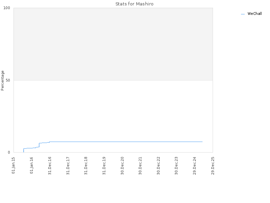
Task: Click the 30.Dec.22 x-axis date label
Action: (x=158, y=165)
